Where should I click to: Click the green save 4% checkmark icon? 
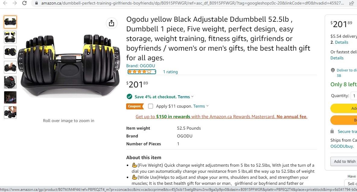[x=129, y=97]
